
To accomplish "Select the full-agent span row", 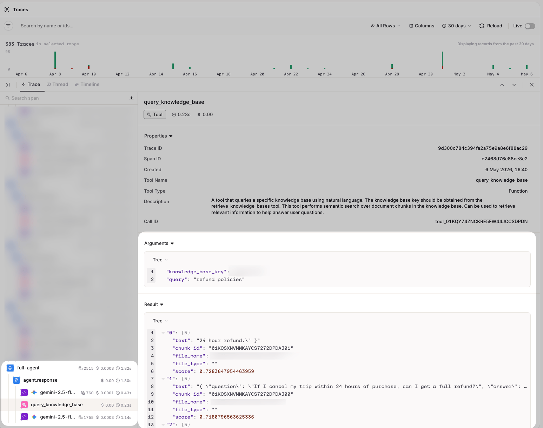I will [69, 368].
